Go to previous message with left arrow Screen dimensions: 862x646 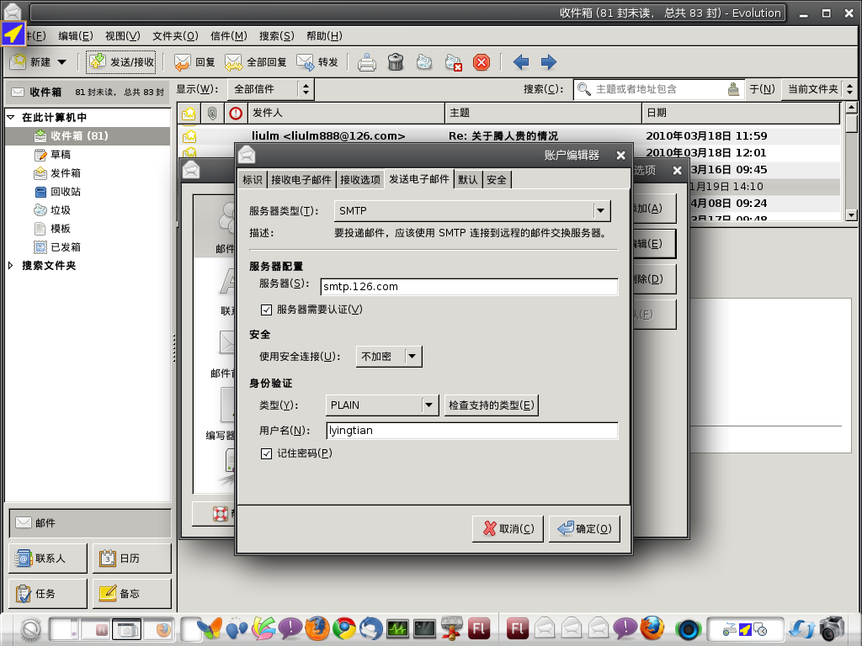tap(521, 62)
